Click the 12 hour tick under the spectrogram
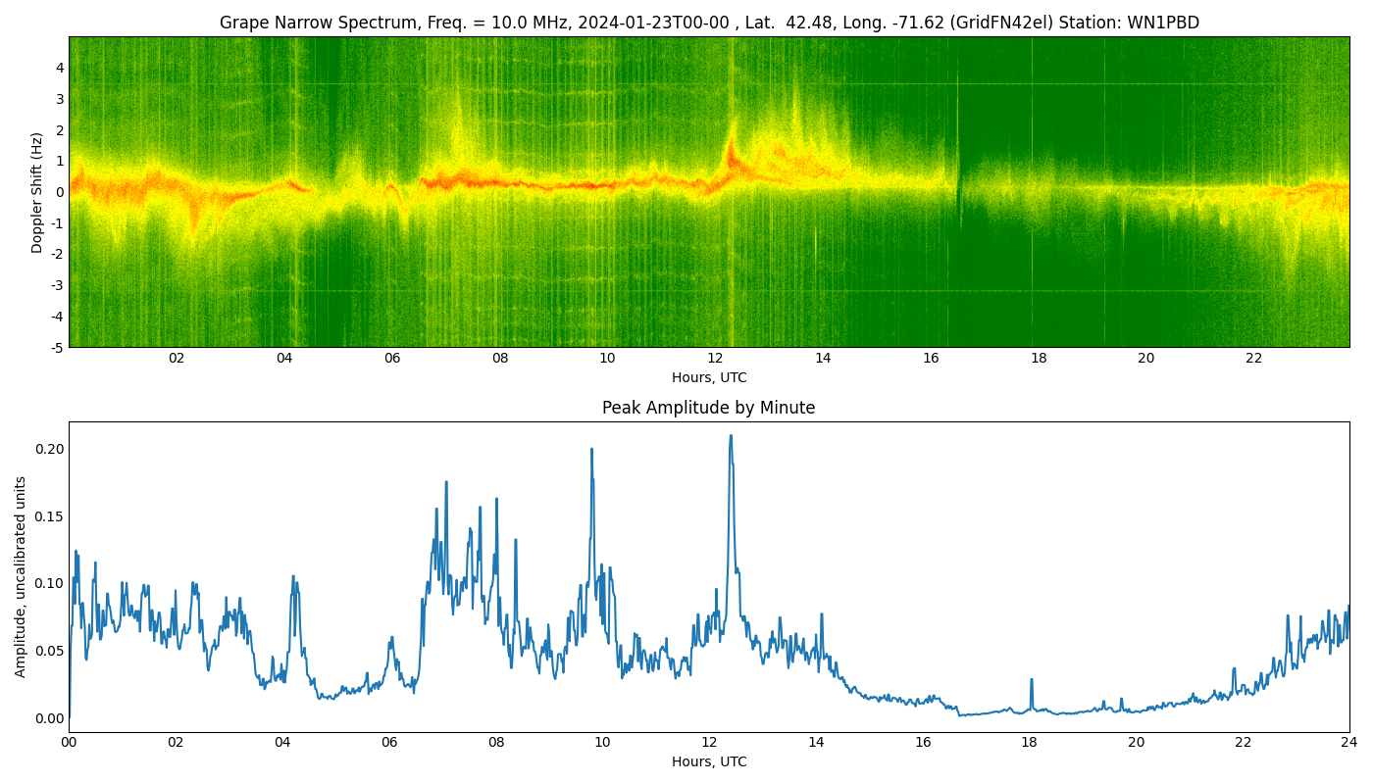Image resolution: width=1373 pixels, height=784 pixels. [x=715, y=359]
